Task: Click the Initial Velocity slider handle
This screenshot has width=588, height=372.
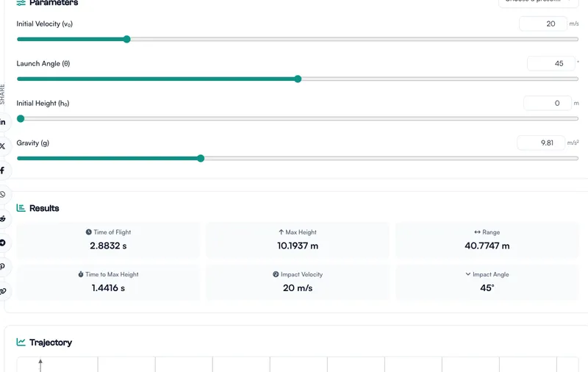Action: [x=126, y=39]
